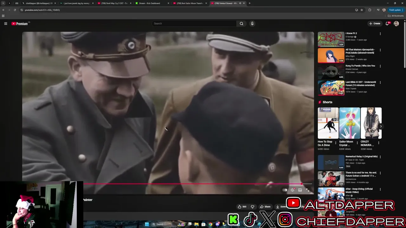
Task: Open tab search dropdown arrow
Action: 3,3
